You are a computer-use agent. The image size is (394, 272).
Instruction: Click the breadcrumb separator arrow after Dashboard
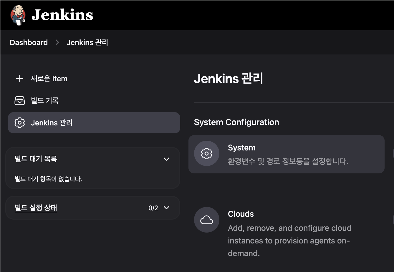57,42
